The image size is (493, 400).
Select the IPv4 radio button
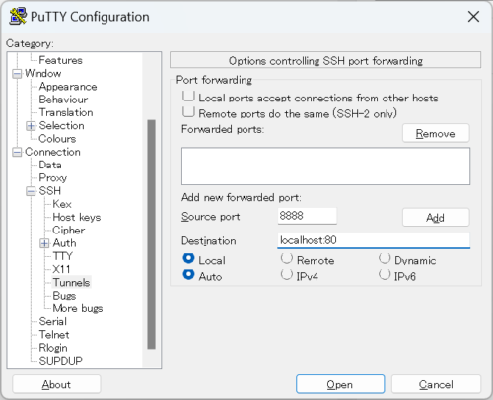[287, 275]
